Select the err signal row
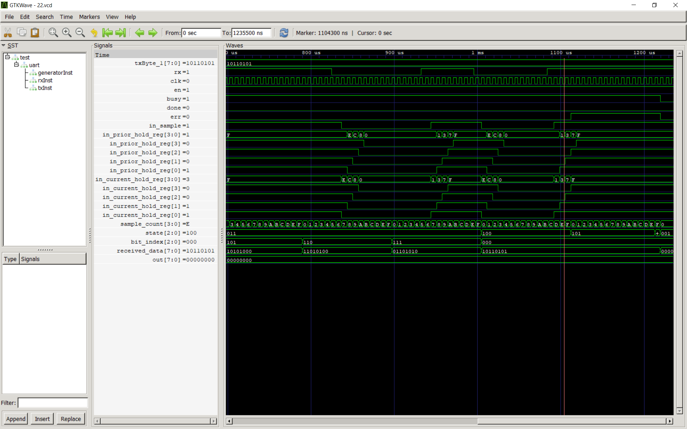 (x=156, y=117)
